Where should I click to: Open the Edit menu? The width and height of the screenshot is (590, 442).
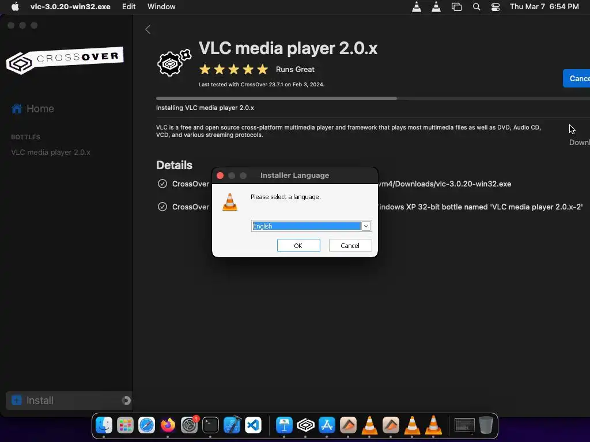click(128, 6)
